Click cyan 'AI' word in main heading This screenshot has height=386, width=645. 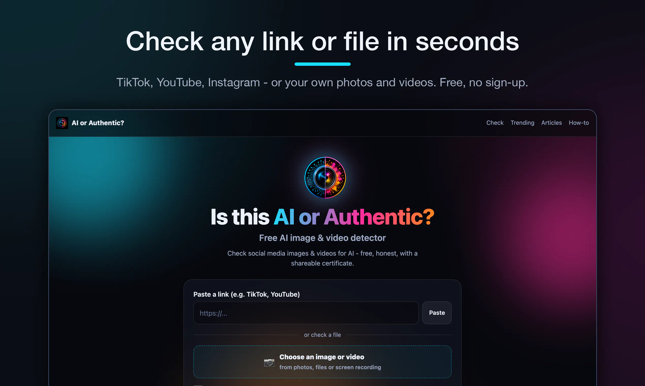284,217
